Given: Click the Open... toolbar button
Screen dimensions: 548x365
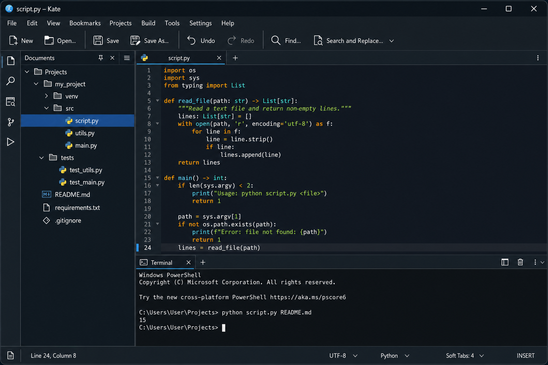Looking at the screenshot, I should [x=60, y=41].
